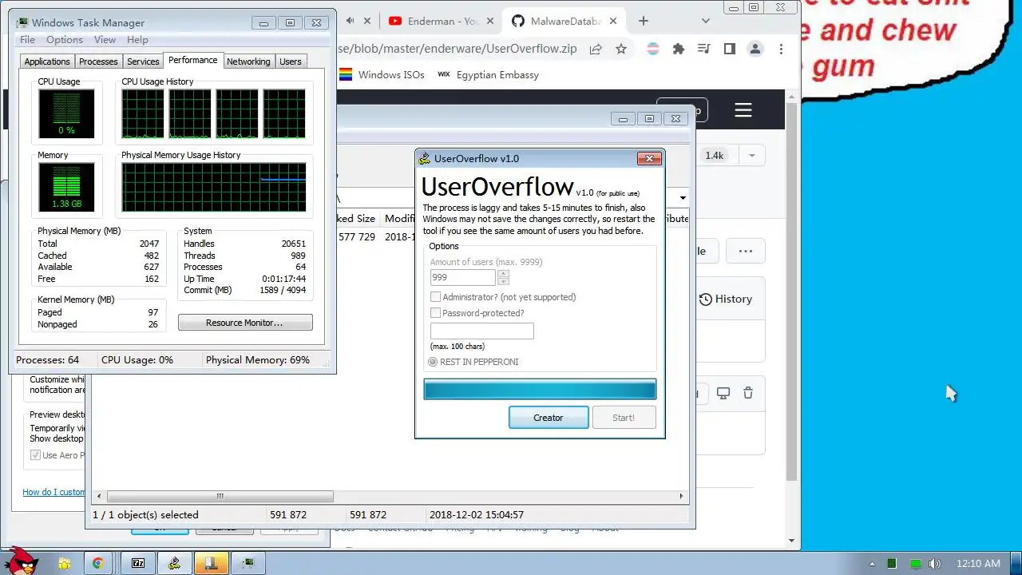Switch to the MalwareDatabase tab
The height and width of the screenshot is (575, 1022).
pos(565,22)
